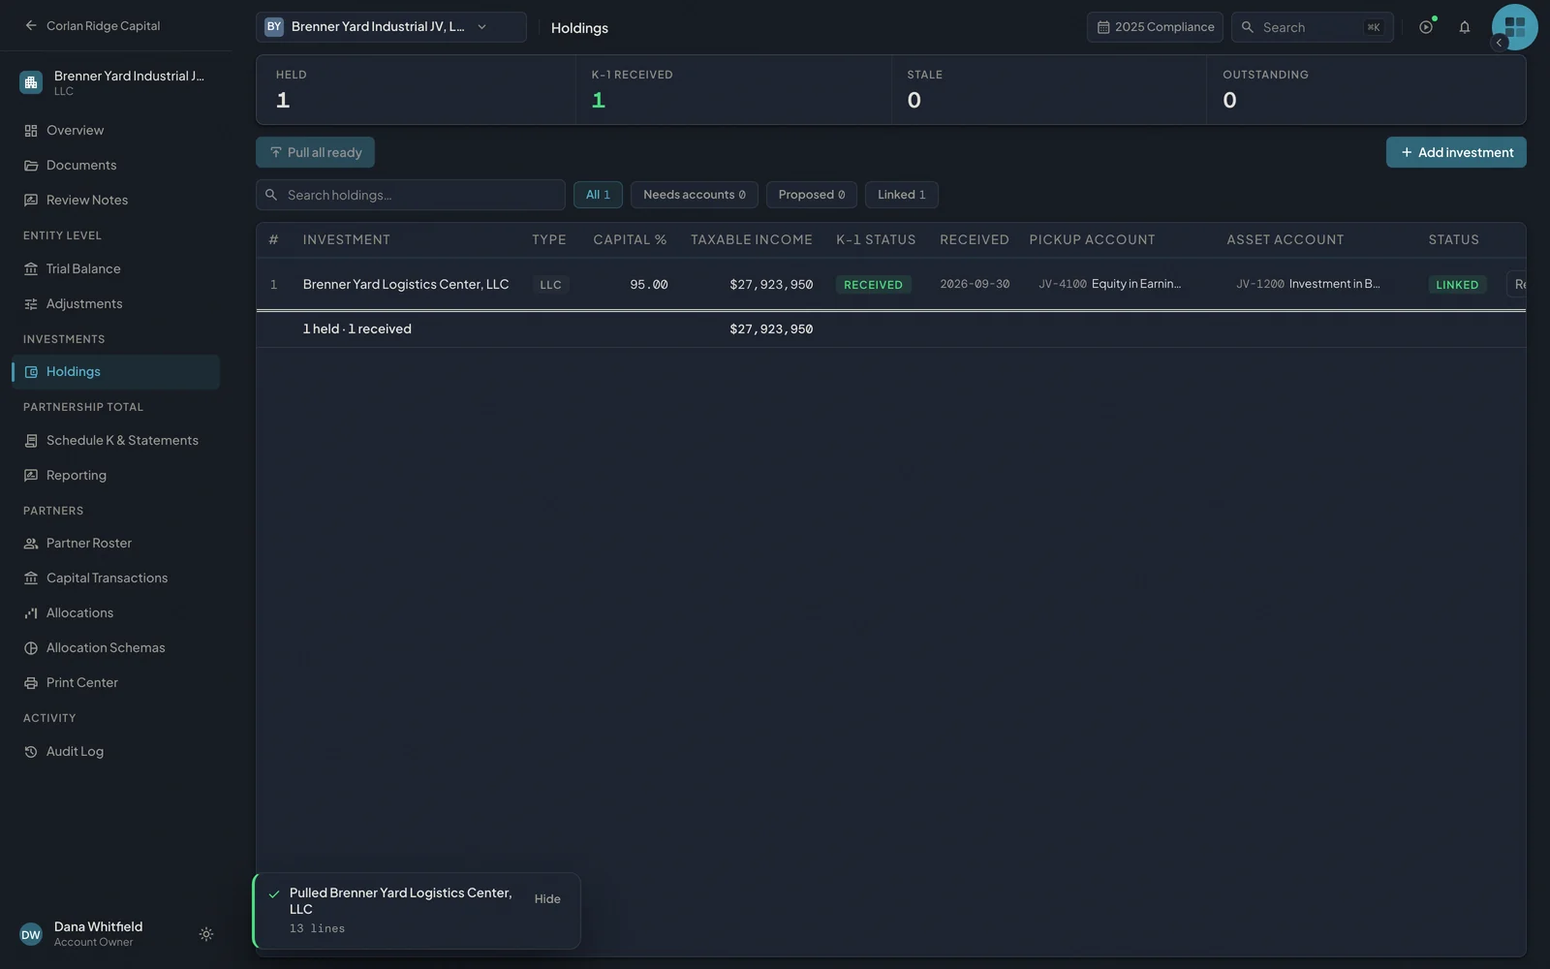This screenshot has width=1550, height=969.
Task: Focus the Search holdings input field
Action: click(411, 195)
